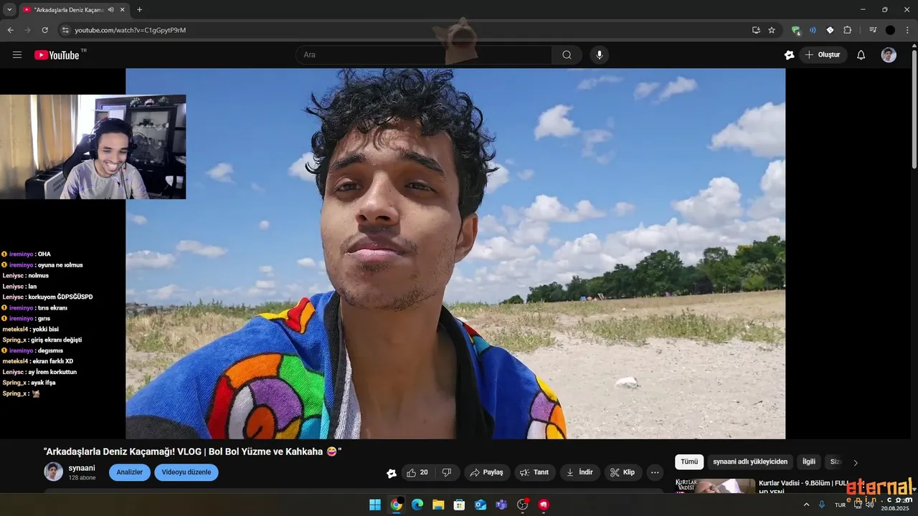Open Outlook from taskbar

tap(481, 505)
